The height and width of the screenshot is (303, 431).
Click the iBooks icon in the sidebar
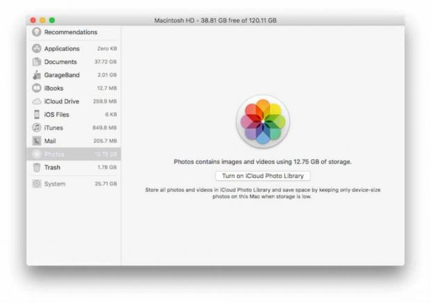coord(37,88)
